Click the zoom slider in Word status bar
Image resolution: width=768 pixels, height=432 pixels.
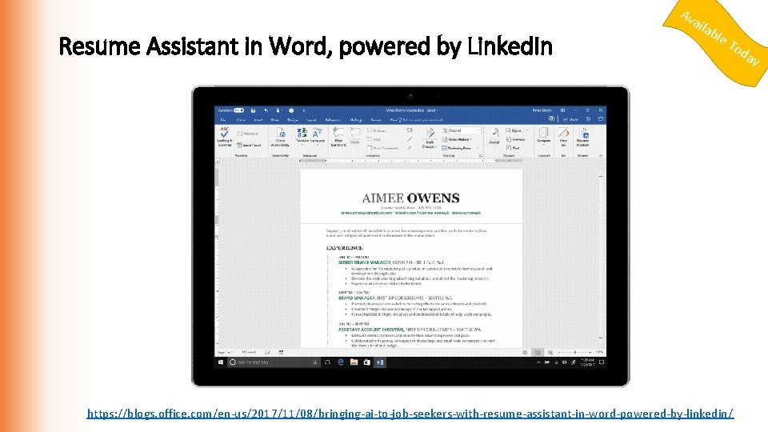pyautogui.click(x=575, y=352)
